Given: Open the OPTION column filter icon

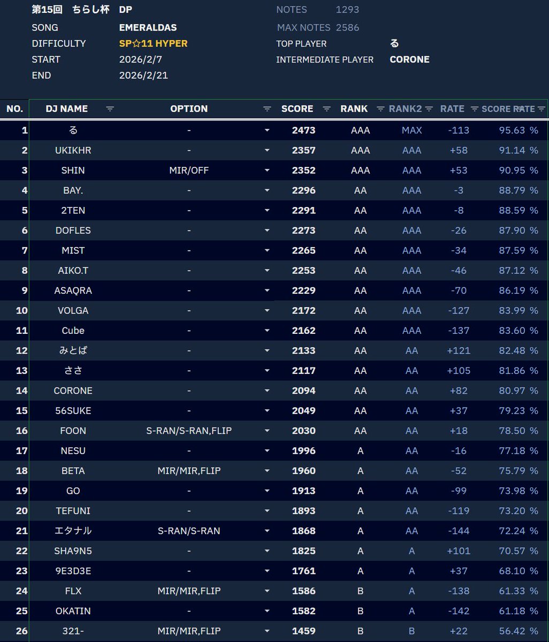Looking at the screenshot, I should click(267, 109).
